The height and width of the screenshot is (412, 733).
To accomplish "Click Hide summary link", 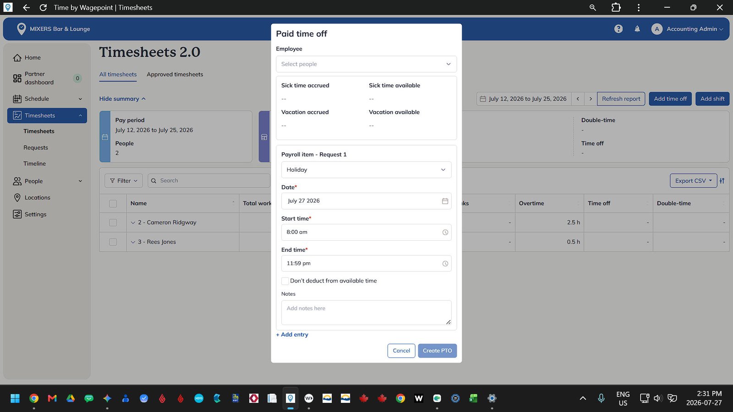I will 122,99.
